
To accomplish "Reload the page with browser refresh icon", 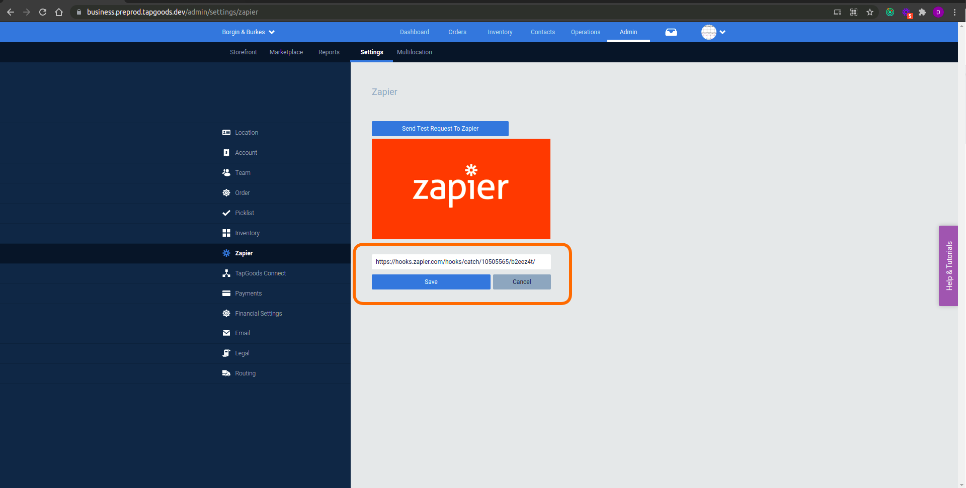I will pos(43,12).
